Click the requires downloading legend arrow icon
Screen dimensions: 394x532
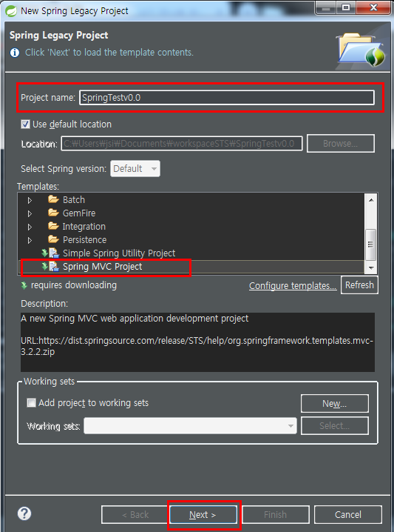(x=24, y=285)
